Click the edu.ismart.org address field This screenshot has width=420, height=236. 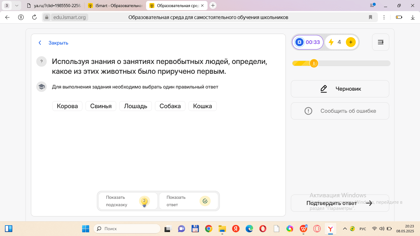pyautogui.click(x=69, y=17)
